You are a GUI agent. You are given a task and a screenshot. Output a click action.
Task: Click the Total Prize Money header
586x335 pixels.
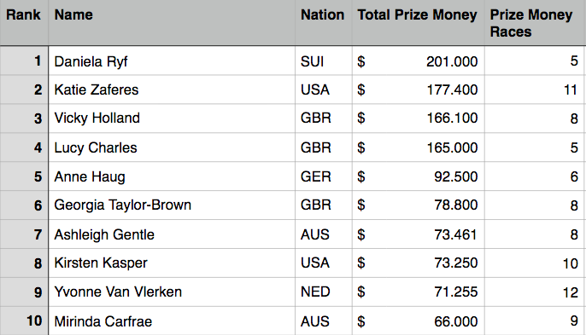point(419,23)
